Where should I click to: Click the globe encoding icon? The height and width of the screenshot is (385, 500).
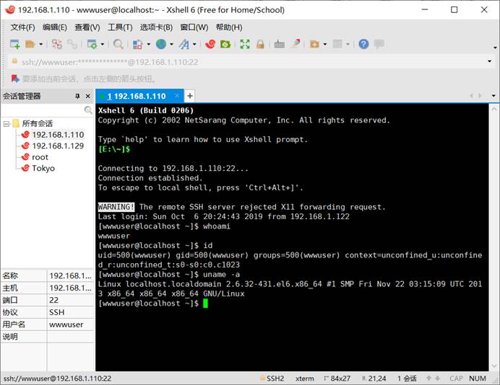[160, 44]
